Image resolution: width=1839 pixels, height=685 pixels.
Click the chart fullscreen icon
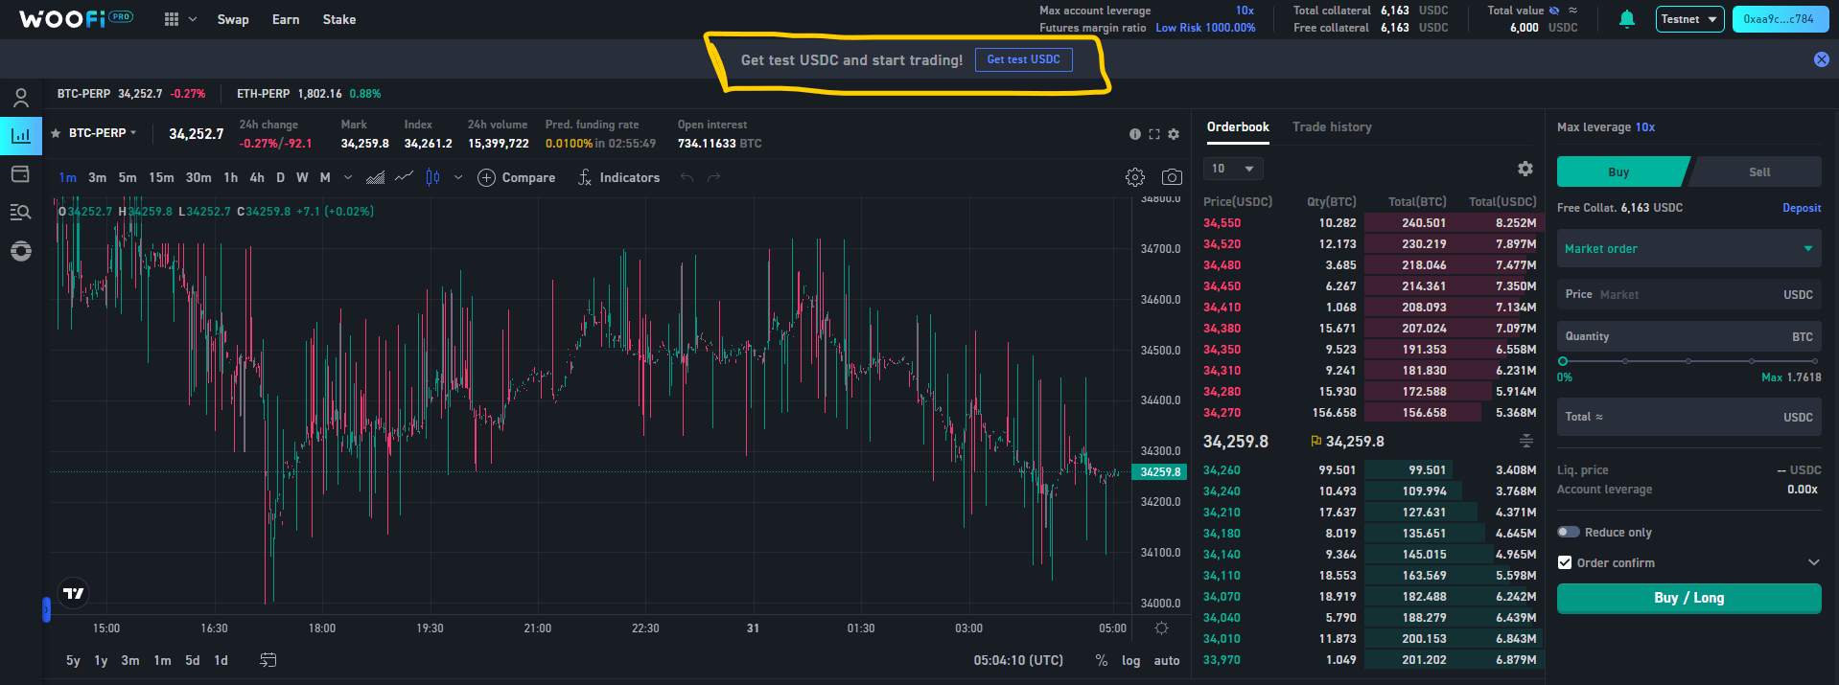[1153, 134]
